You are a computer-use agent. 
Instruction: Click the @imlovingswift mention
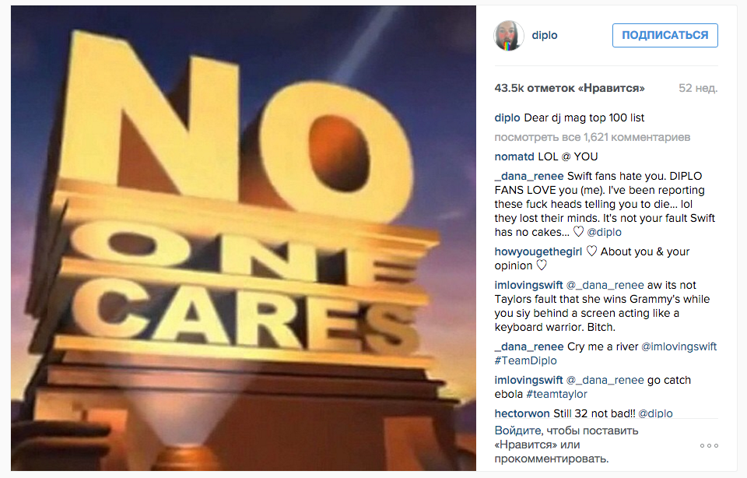(x=679, y=346)
